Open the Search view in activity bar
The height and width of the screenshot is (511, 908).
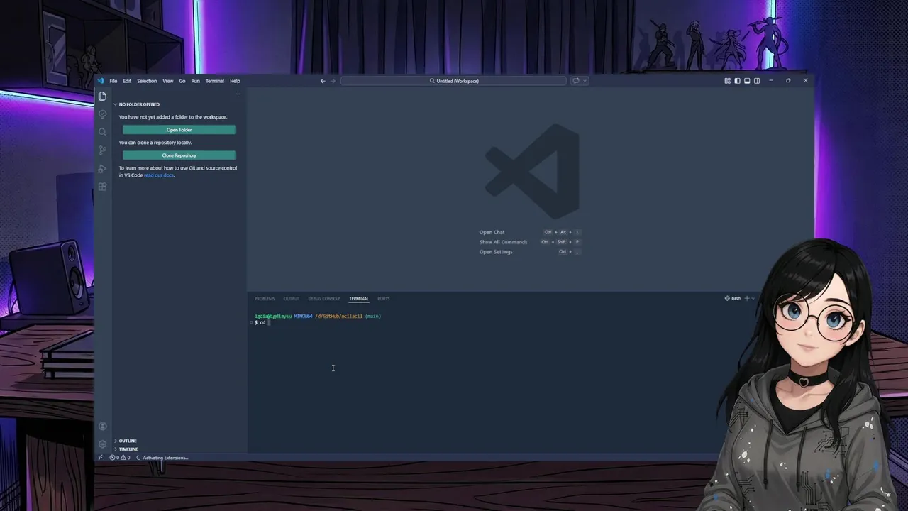point(102,132)
